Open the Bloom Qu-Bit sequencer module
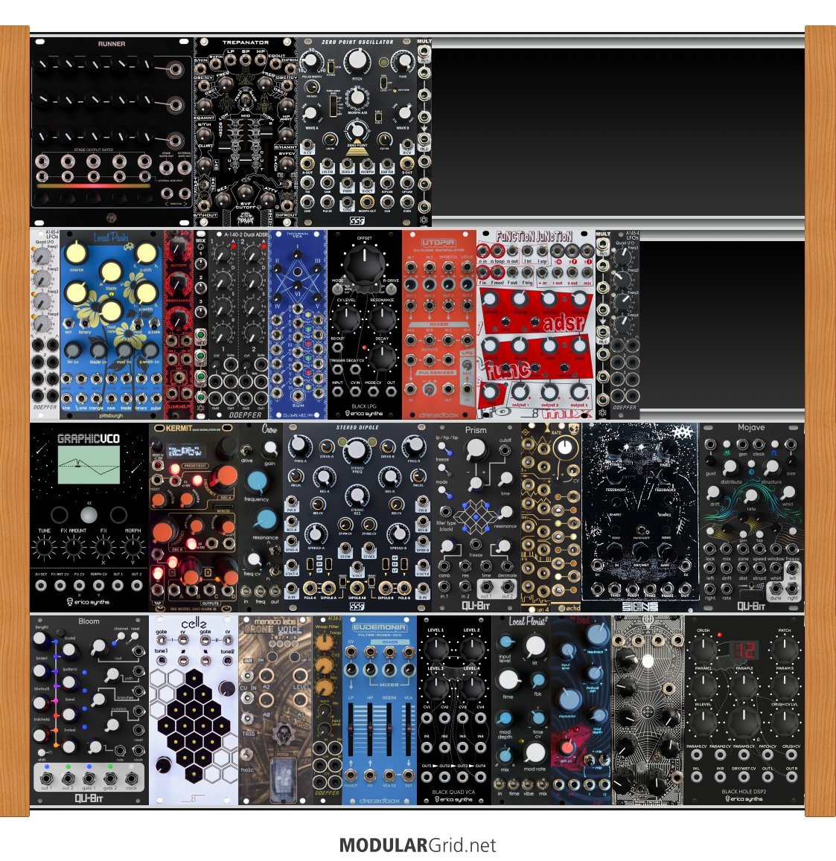 tap(89, 710)
